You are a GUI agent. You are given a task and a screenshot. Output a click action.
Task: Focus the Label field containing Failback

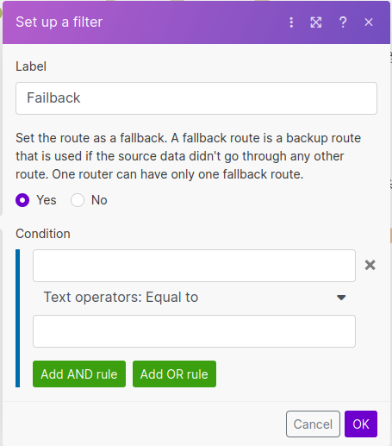pos(196,98)
